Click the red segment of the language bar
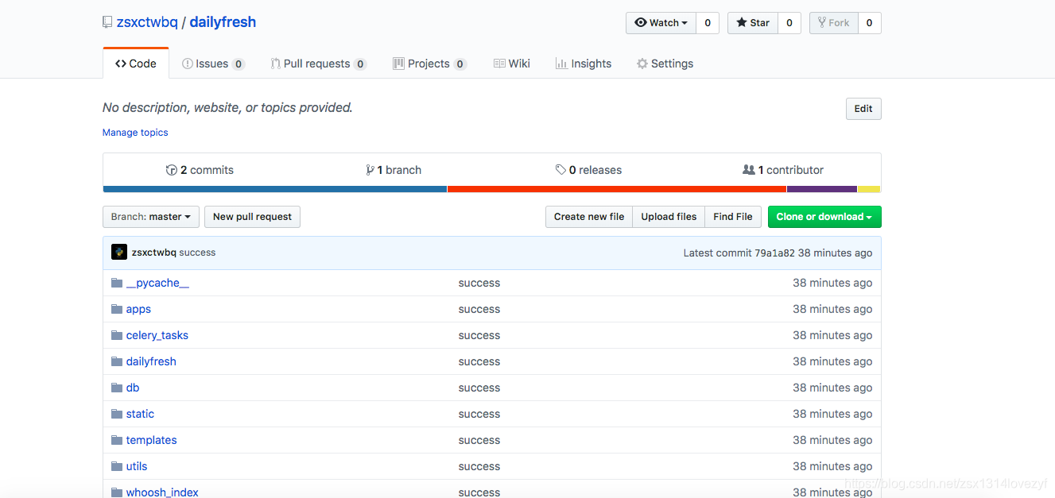This screenshot has height=498, width=1055. tap(617, 189)
